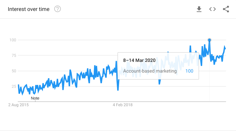Click the help question mark icon
The image size is (236, 131).
tap(57, 9)
